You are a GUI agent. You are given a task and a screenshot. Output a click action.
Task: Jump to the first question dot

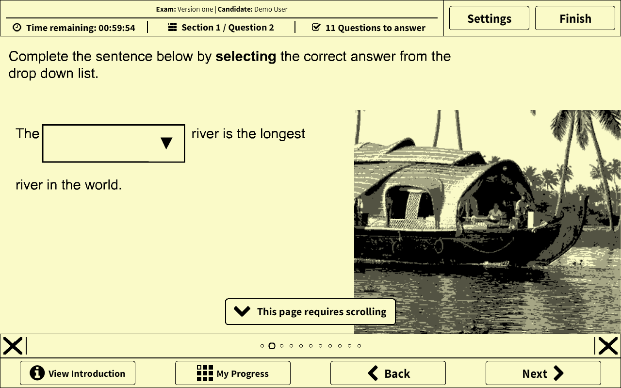[262, 346]
